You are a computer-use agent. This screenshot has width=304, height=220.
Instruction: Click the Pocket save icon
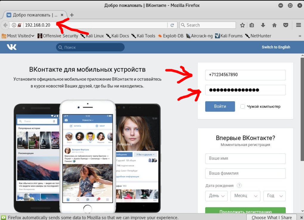pos(286,25)
